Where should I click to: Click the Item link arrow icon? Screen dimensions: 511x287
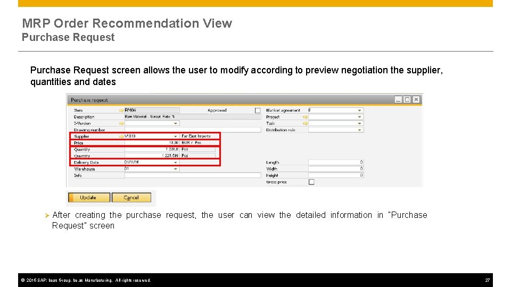121,111
